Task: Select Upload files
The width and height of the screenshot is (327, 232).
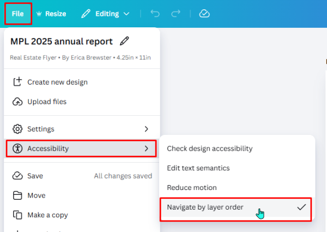Action: pos(82,102)
